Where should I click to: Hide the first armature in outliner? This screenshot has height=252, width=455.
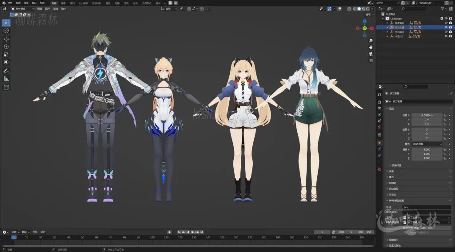point(446,23)
